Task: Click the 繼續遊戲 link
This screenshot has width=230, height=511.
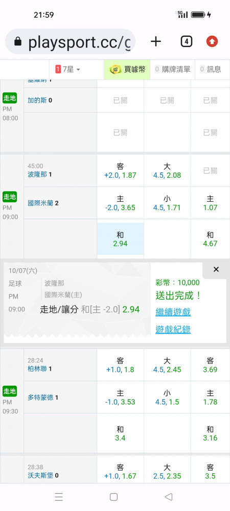Action: 173,312
